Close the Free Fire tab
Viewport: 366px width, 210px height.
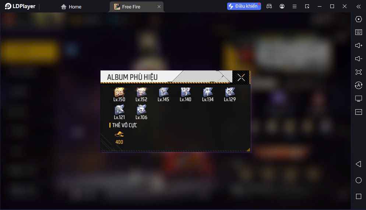click(159, 7)
